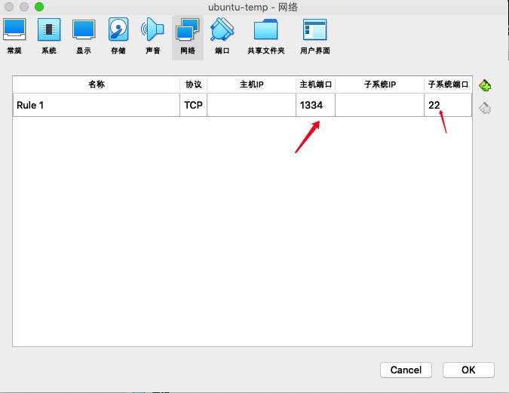
Task: Select the 显示 display settings icon
Action: click(83, 36)
